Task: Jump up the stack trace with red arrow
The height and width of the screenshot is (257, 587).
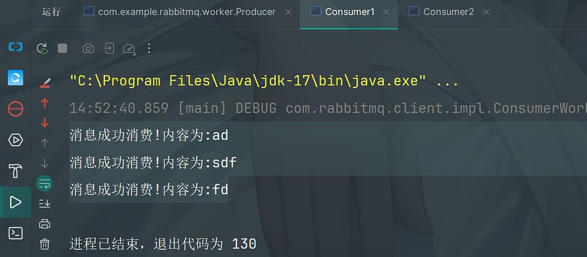Action: (x=45, y=103)
